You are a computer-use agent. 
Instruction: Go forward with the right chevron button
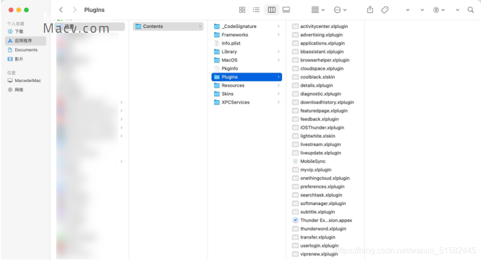coord(75,10)
